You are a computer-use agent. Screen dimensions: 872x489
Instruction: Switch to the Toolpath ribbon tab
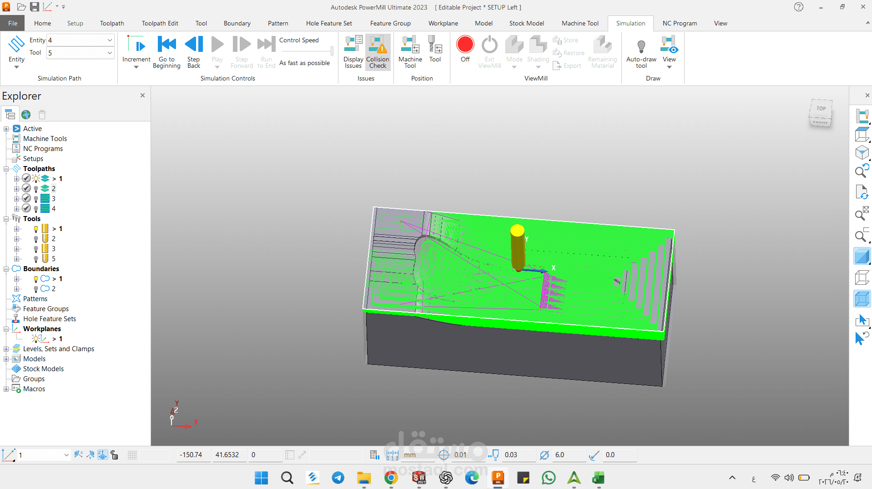point(112,23)
